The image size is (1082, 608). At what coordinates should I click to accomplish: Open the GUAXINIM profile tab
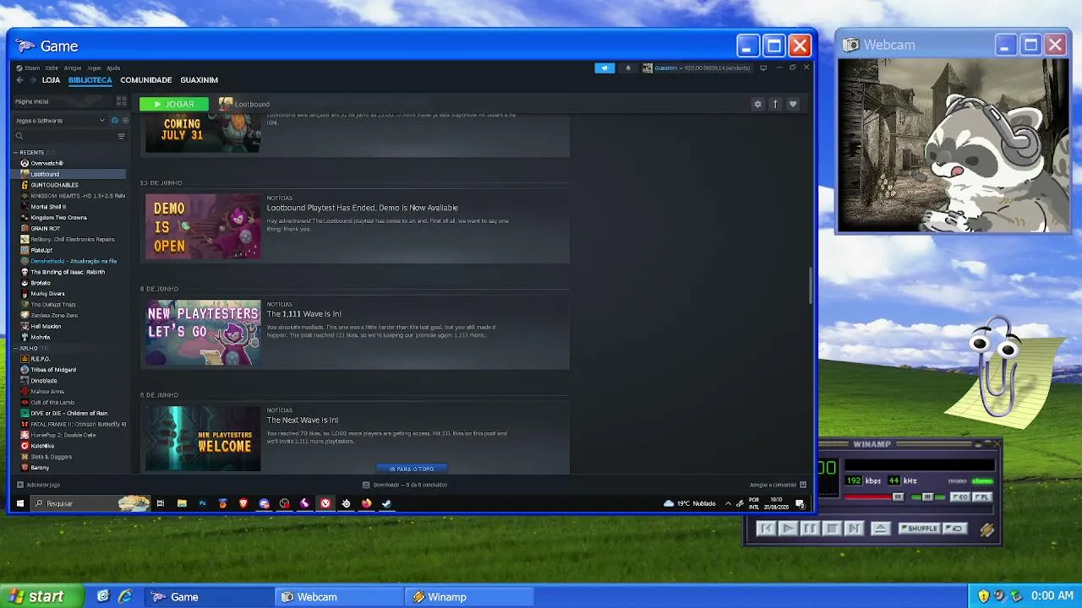(199, 80)
